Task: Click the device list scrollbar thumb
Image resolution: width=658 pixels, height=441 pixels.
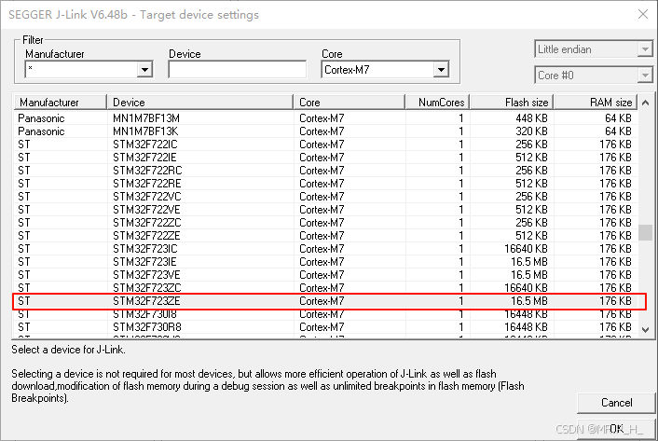Action: pos(645,233)
